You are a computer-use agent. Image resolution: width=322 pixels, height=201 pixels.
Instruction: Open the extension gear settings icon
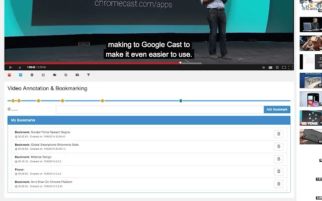[x=32, y=75]
